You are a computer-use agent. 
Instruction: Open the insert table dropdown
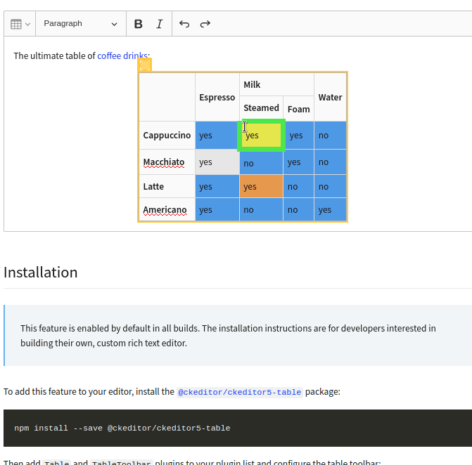coord(20,24)
